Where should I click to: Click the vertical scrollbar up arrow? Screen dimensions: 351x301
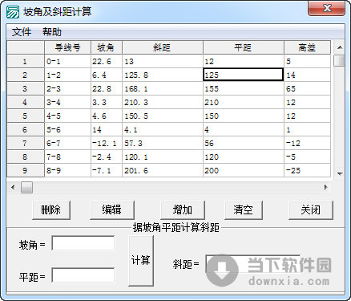point(340,47)
